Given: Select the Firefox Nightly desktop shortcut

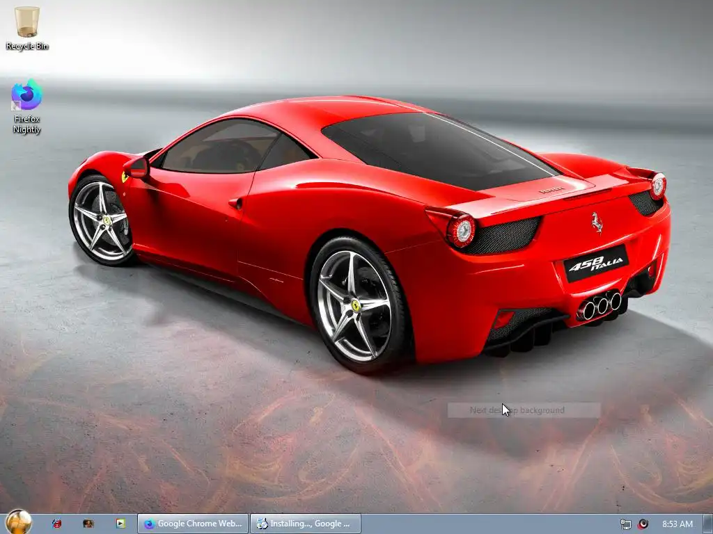Looking at the screenshot, I should [x=26, y=106].
